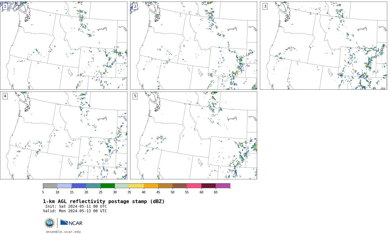Viewport: 390px width, 235px height.
Task: Click the colorbar tick label 35
Action: point(129,192)
